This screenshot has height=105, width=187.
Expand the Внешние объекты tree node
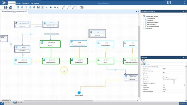[x=143, y=22]
